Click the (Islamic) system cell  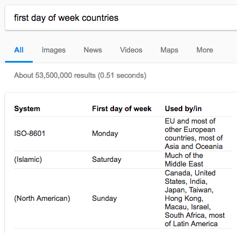[x=28, y=160]
